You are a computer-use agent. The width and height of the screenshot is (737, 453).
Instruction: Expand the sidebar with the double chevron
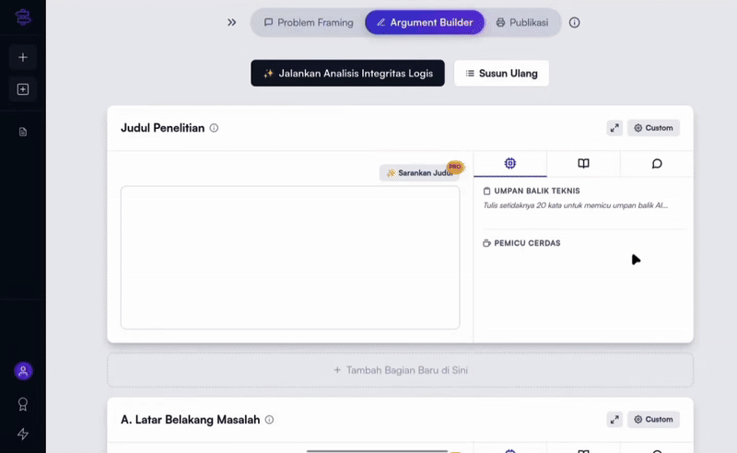pyautogui.click(x=232, y=23)
